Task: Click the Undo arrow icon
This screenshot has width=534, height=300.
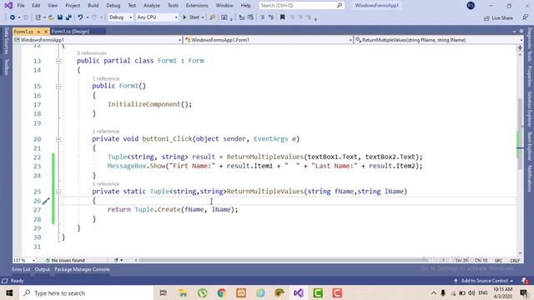Action: click(x=80, y=17)
